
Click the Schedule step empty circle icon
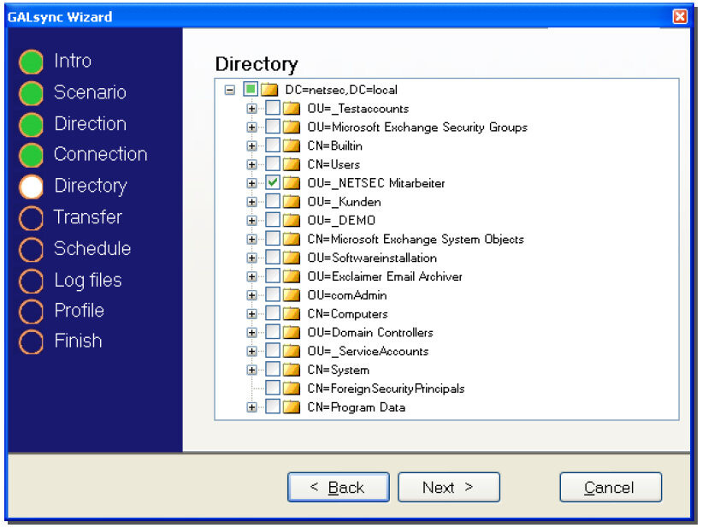[31, 249]
